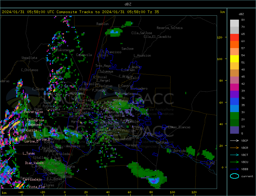Click the 'Pellegrina' map label
The width and height of the screenshot is (256, 196).
click(x=36, y=120)
